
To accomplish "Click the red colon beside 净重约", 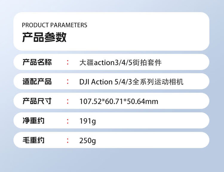I will pos(68,121).
